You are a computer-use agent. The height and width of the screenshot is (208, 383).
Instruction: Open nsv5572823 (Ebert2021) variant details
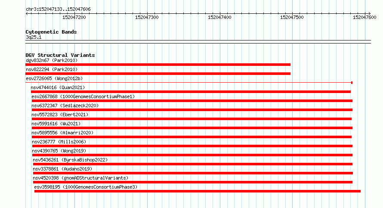click(x=60, y=115)
